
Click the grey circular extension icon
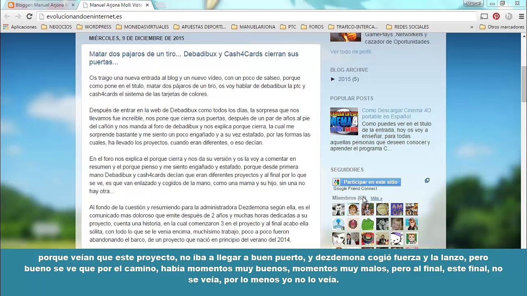[x=508, y=16]
